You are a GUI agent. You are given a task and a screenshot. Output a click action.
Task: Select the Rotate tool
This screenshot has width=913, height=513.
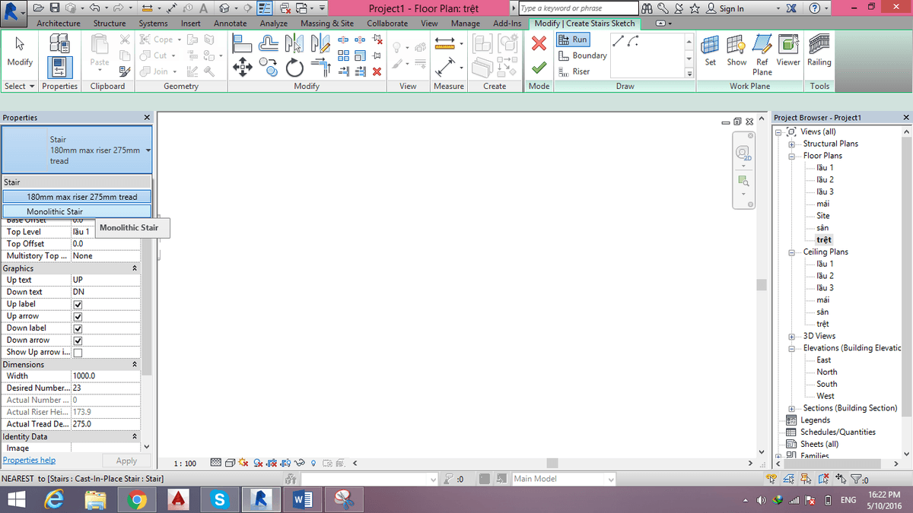point(294,68)
